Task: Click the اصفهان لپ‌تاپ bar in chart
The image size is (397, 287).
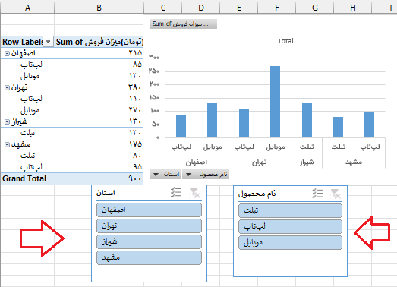Action: click(181, 126)
